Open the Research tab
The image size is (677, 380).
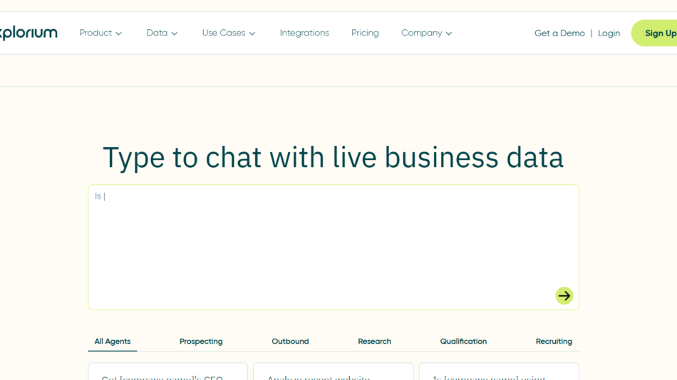click(x=374, y=342)
